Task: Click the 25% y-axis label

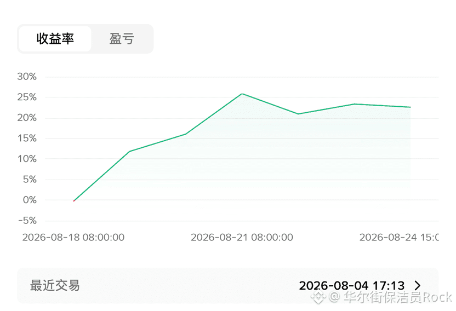Action: pos(27,97)
